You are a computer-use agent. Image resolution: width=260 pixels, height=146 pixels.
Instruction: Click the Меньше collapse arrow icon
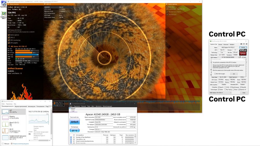(3, 144)
